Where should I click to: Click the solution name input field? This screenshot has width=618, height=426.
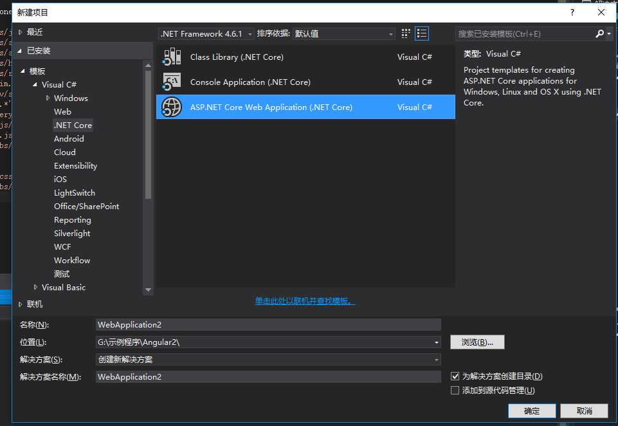(268, 376)
